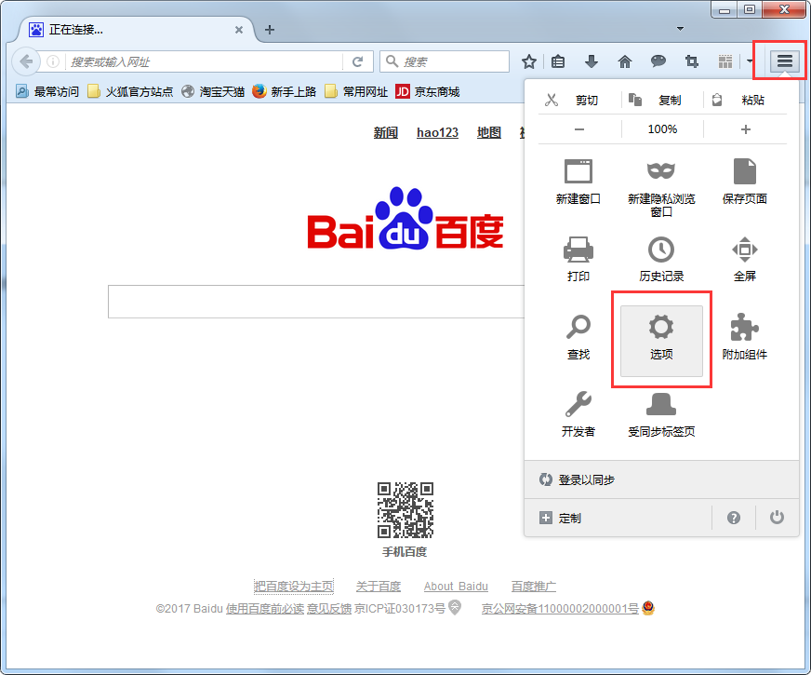Click the toolbar search box
The image size is (811, 675).
click(x=445, y=61)
